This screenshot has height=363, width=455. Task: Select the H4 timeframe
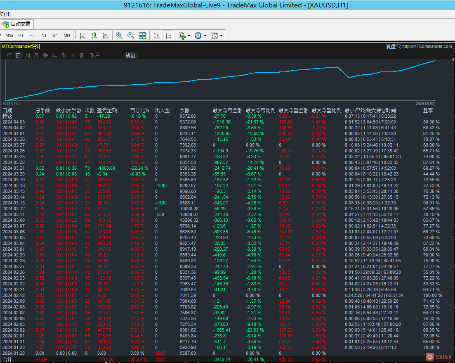(x=32, y=36)
